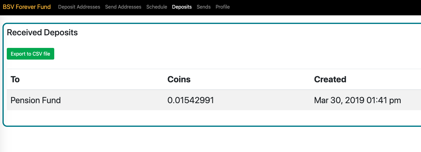Click the BSV Forever Fund brand link

27,7
